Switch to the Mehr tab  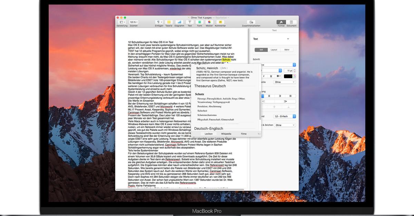click(287, 50)
